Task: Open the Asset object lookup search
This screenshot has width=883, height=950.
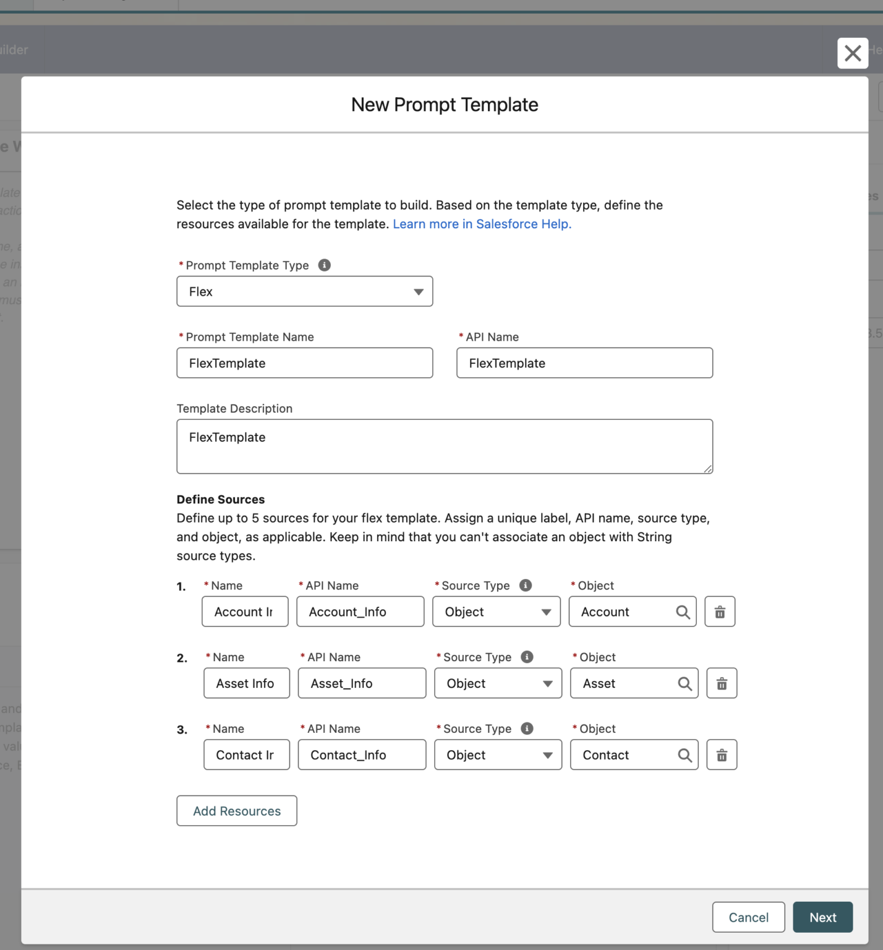Action: coord(685,683)
